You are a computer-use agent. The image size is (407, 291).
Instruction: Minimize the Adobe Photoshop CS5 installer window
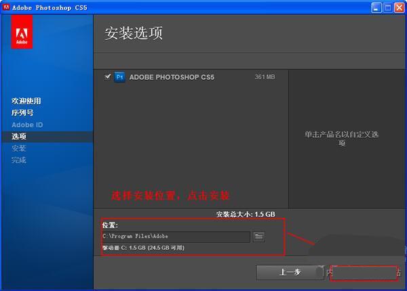pos(376,7)
